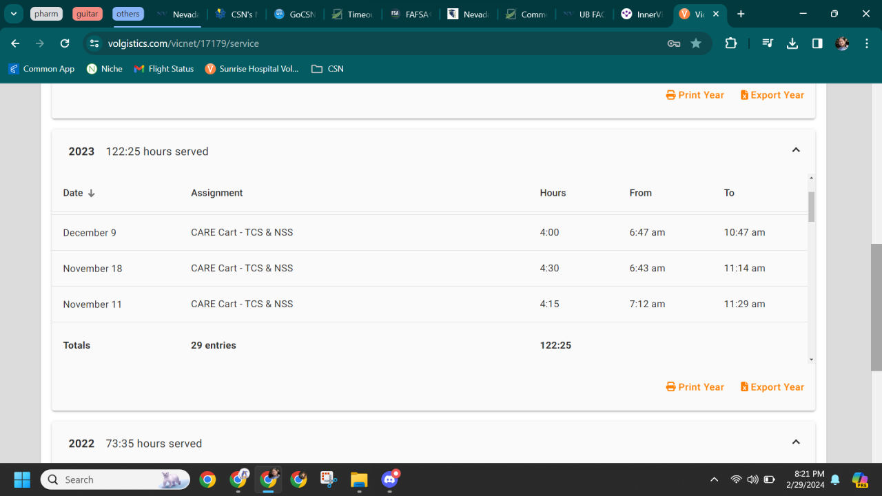Click the To column header
The image size is (882, 496).
click(x=729, y=193)
